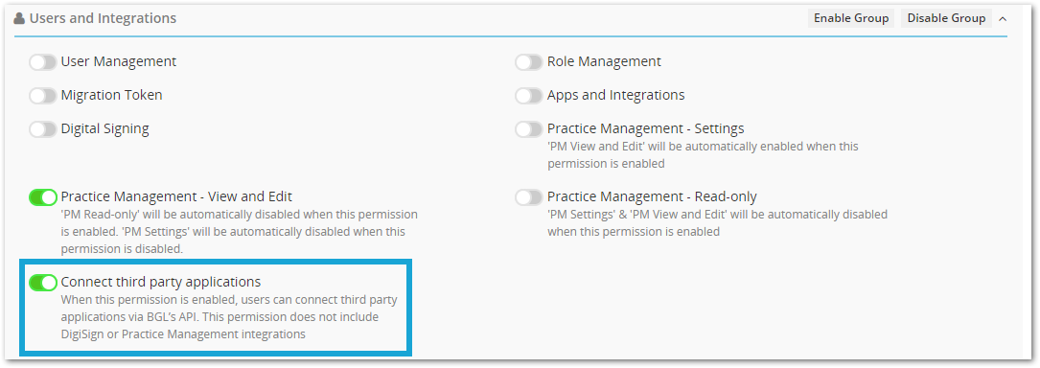Click the Migration Token label text

coord(111,96)
